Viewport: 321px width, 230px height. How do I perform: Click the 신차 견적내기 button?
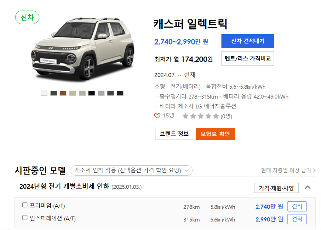point(247,41)
